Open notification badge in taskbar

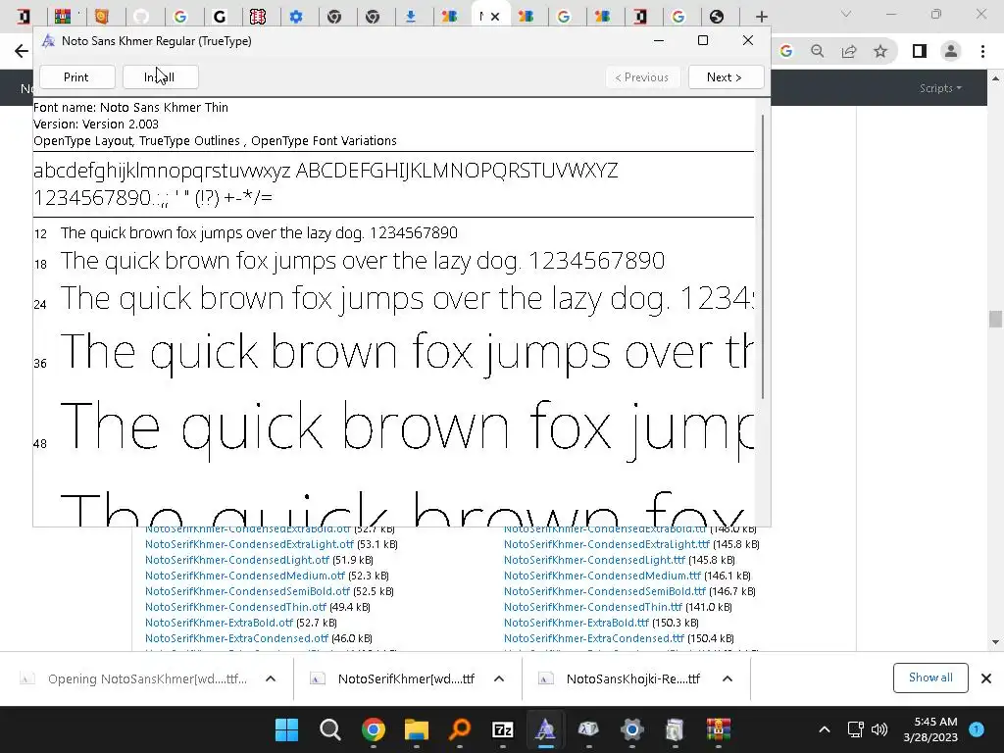click(977, 729)
